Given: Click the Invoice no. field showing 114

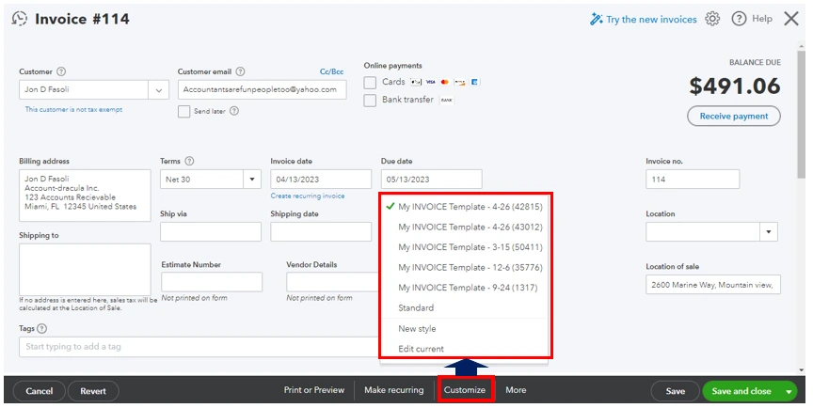Looking at the screenshot, I should 693,180.
